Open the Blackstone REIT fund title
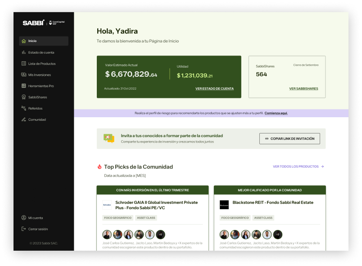 (x=273, y=202)
